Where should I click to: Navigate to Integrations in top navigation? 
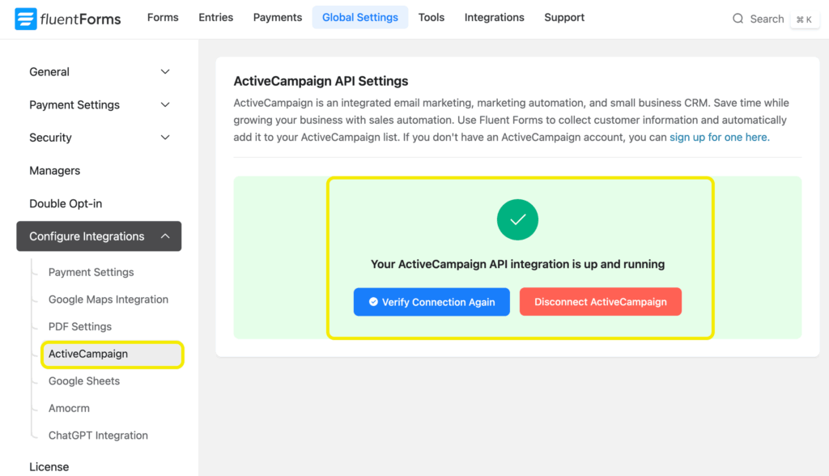[494, 17]
